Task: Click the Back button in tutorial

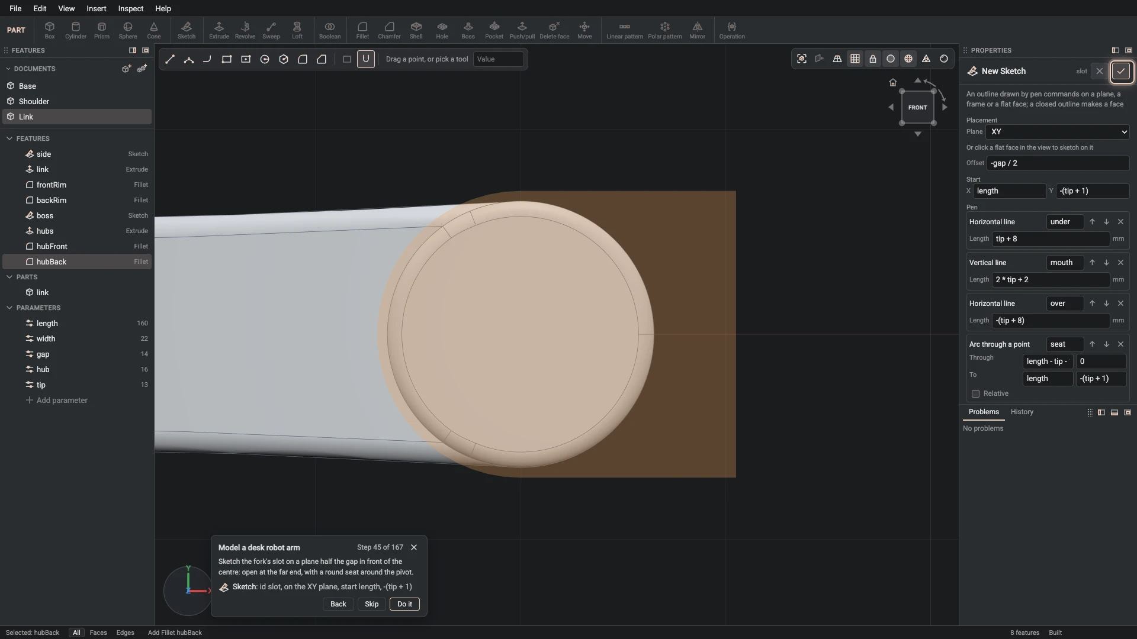Action: tap(338, 604)
